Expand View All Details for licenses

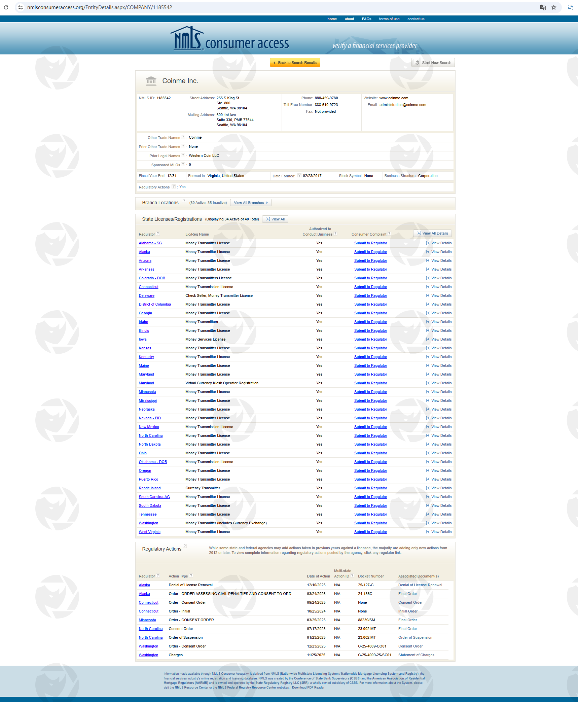432,233
